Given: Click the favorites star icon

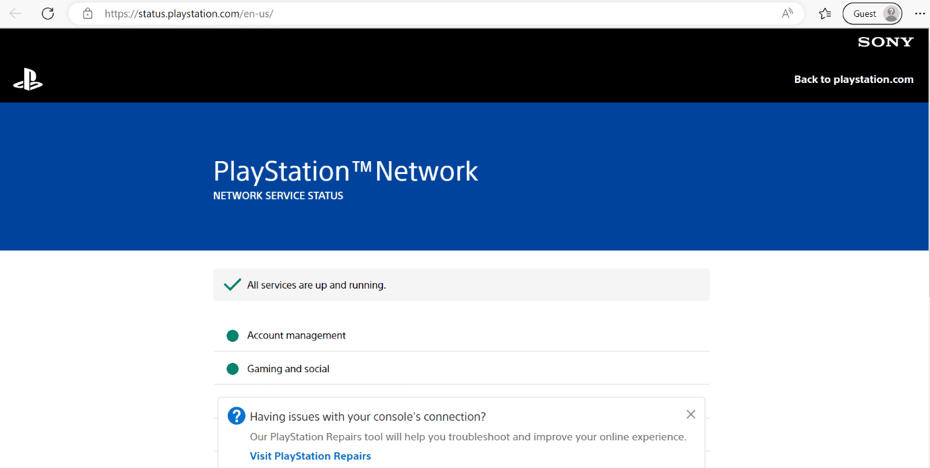Looking at the screenshot, I should (x=824, y=13).
